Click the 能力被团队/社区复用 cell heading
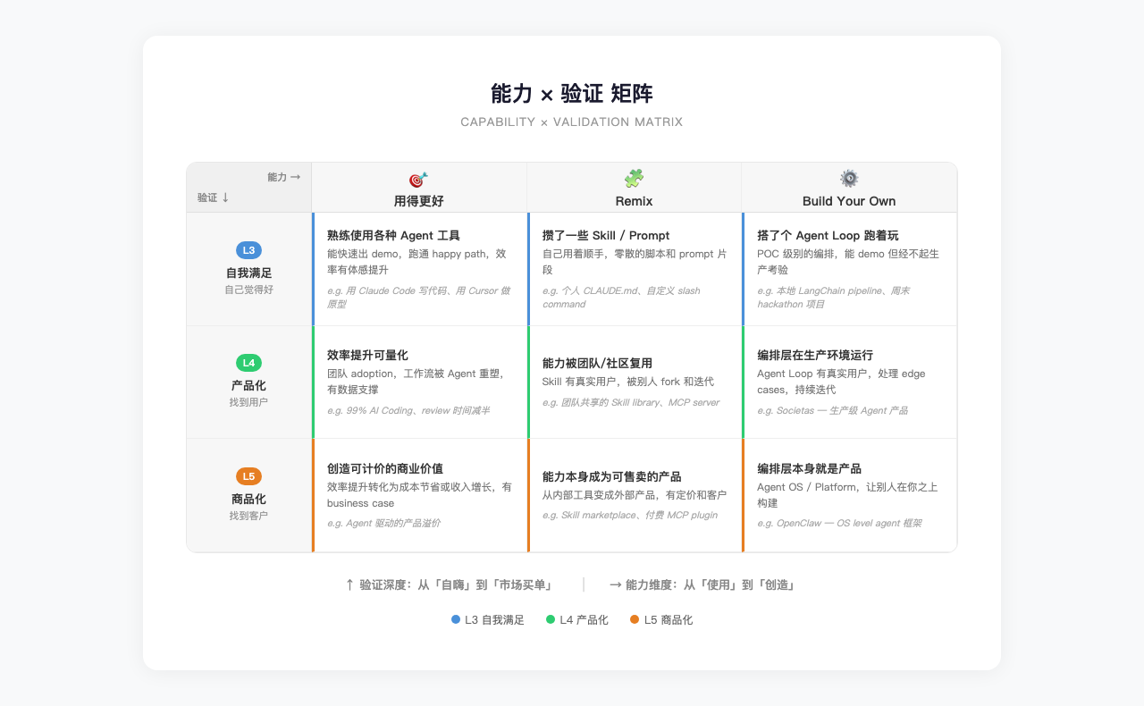Viewport: 1144px width, 706px height. [x=597, y=363]
